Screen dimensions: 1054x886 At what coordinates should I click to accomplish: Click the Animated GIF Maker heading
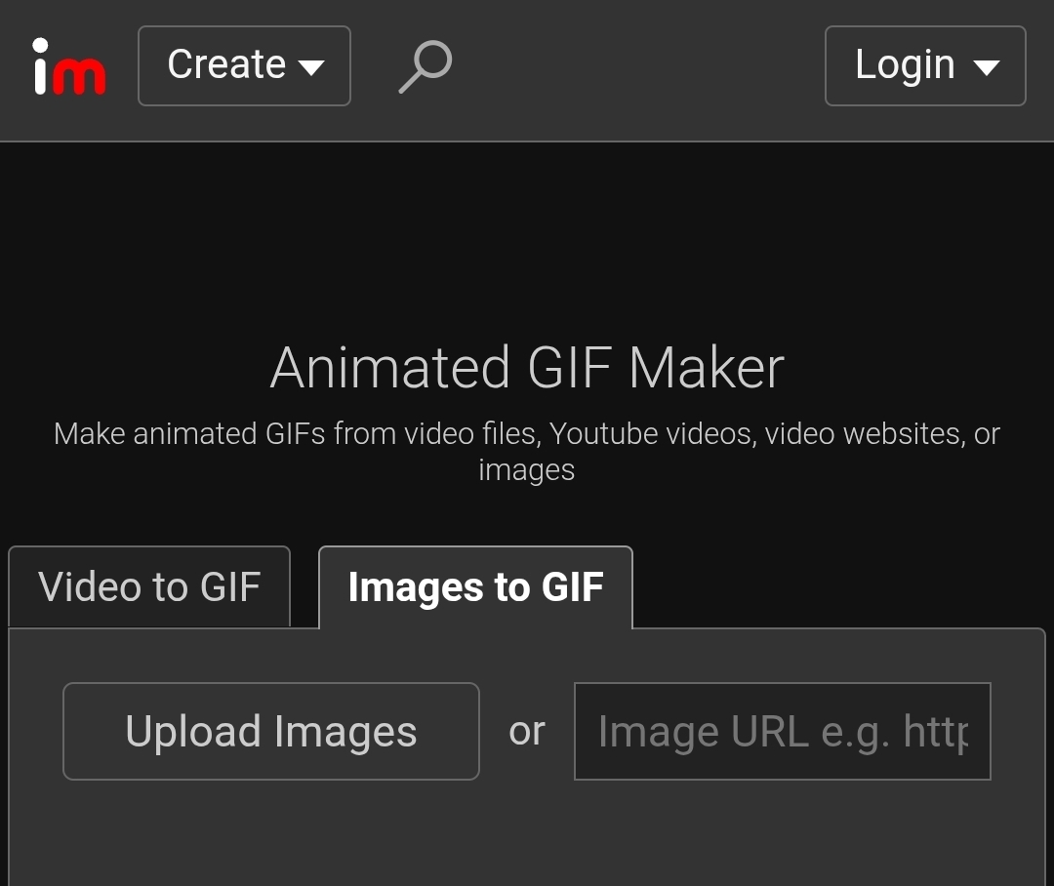coord(527,368)
